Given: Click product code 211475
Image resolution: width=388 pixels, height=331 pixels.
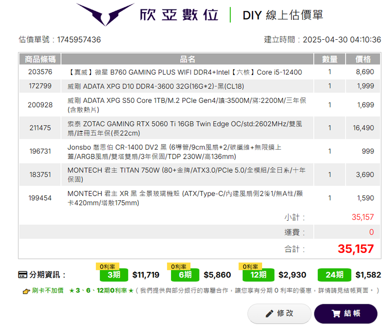Looking at the screenshot, I should 40,128.
